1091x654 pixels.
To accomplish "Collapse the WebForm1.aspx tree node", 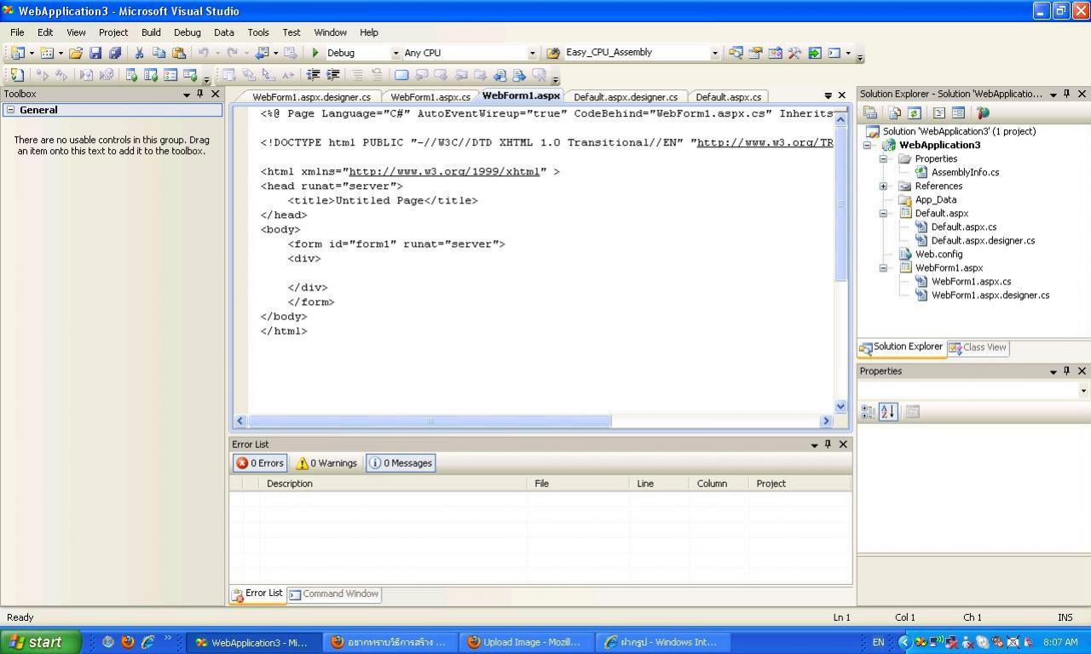I will tap(883, 268).
